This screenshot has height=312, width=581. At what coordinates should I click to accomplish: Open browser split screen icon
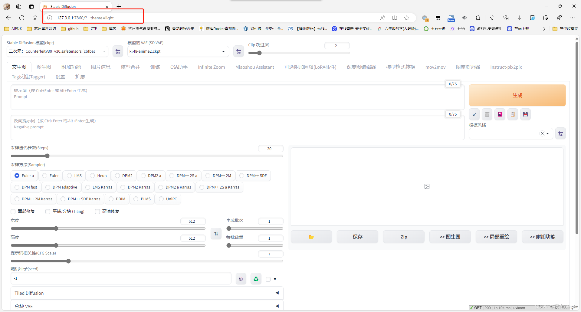[395, 18]
